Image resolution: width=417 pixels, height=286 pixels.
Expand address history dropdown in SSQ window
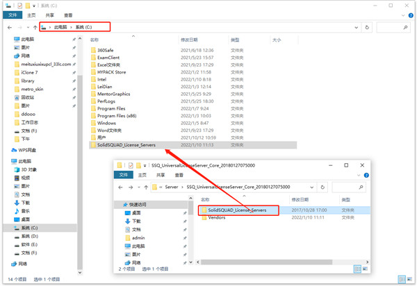click(x=311, y=187)
